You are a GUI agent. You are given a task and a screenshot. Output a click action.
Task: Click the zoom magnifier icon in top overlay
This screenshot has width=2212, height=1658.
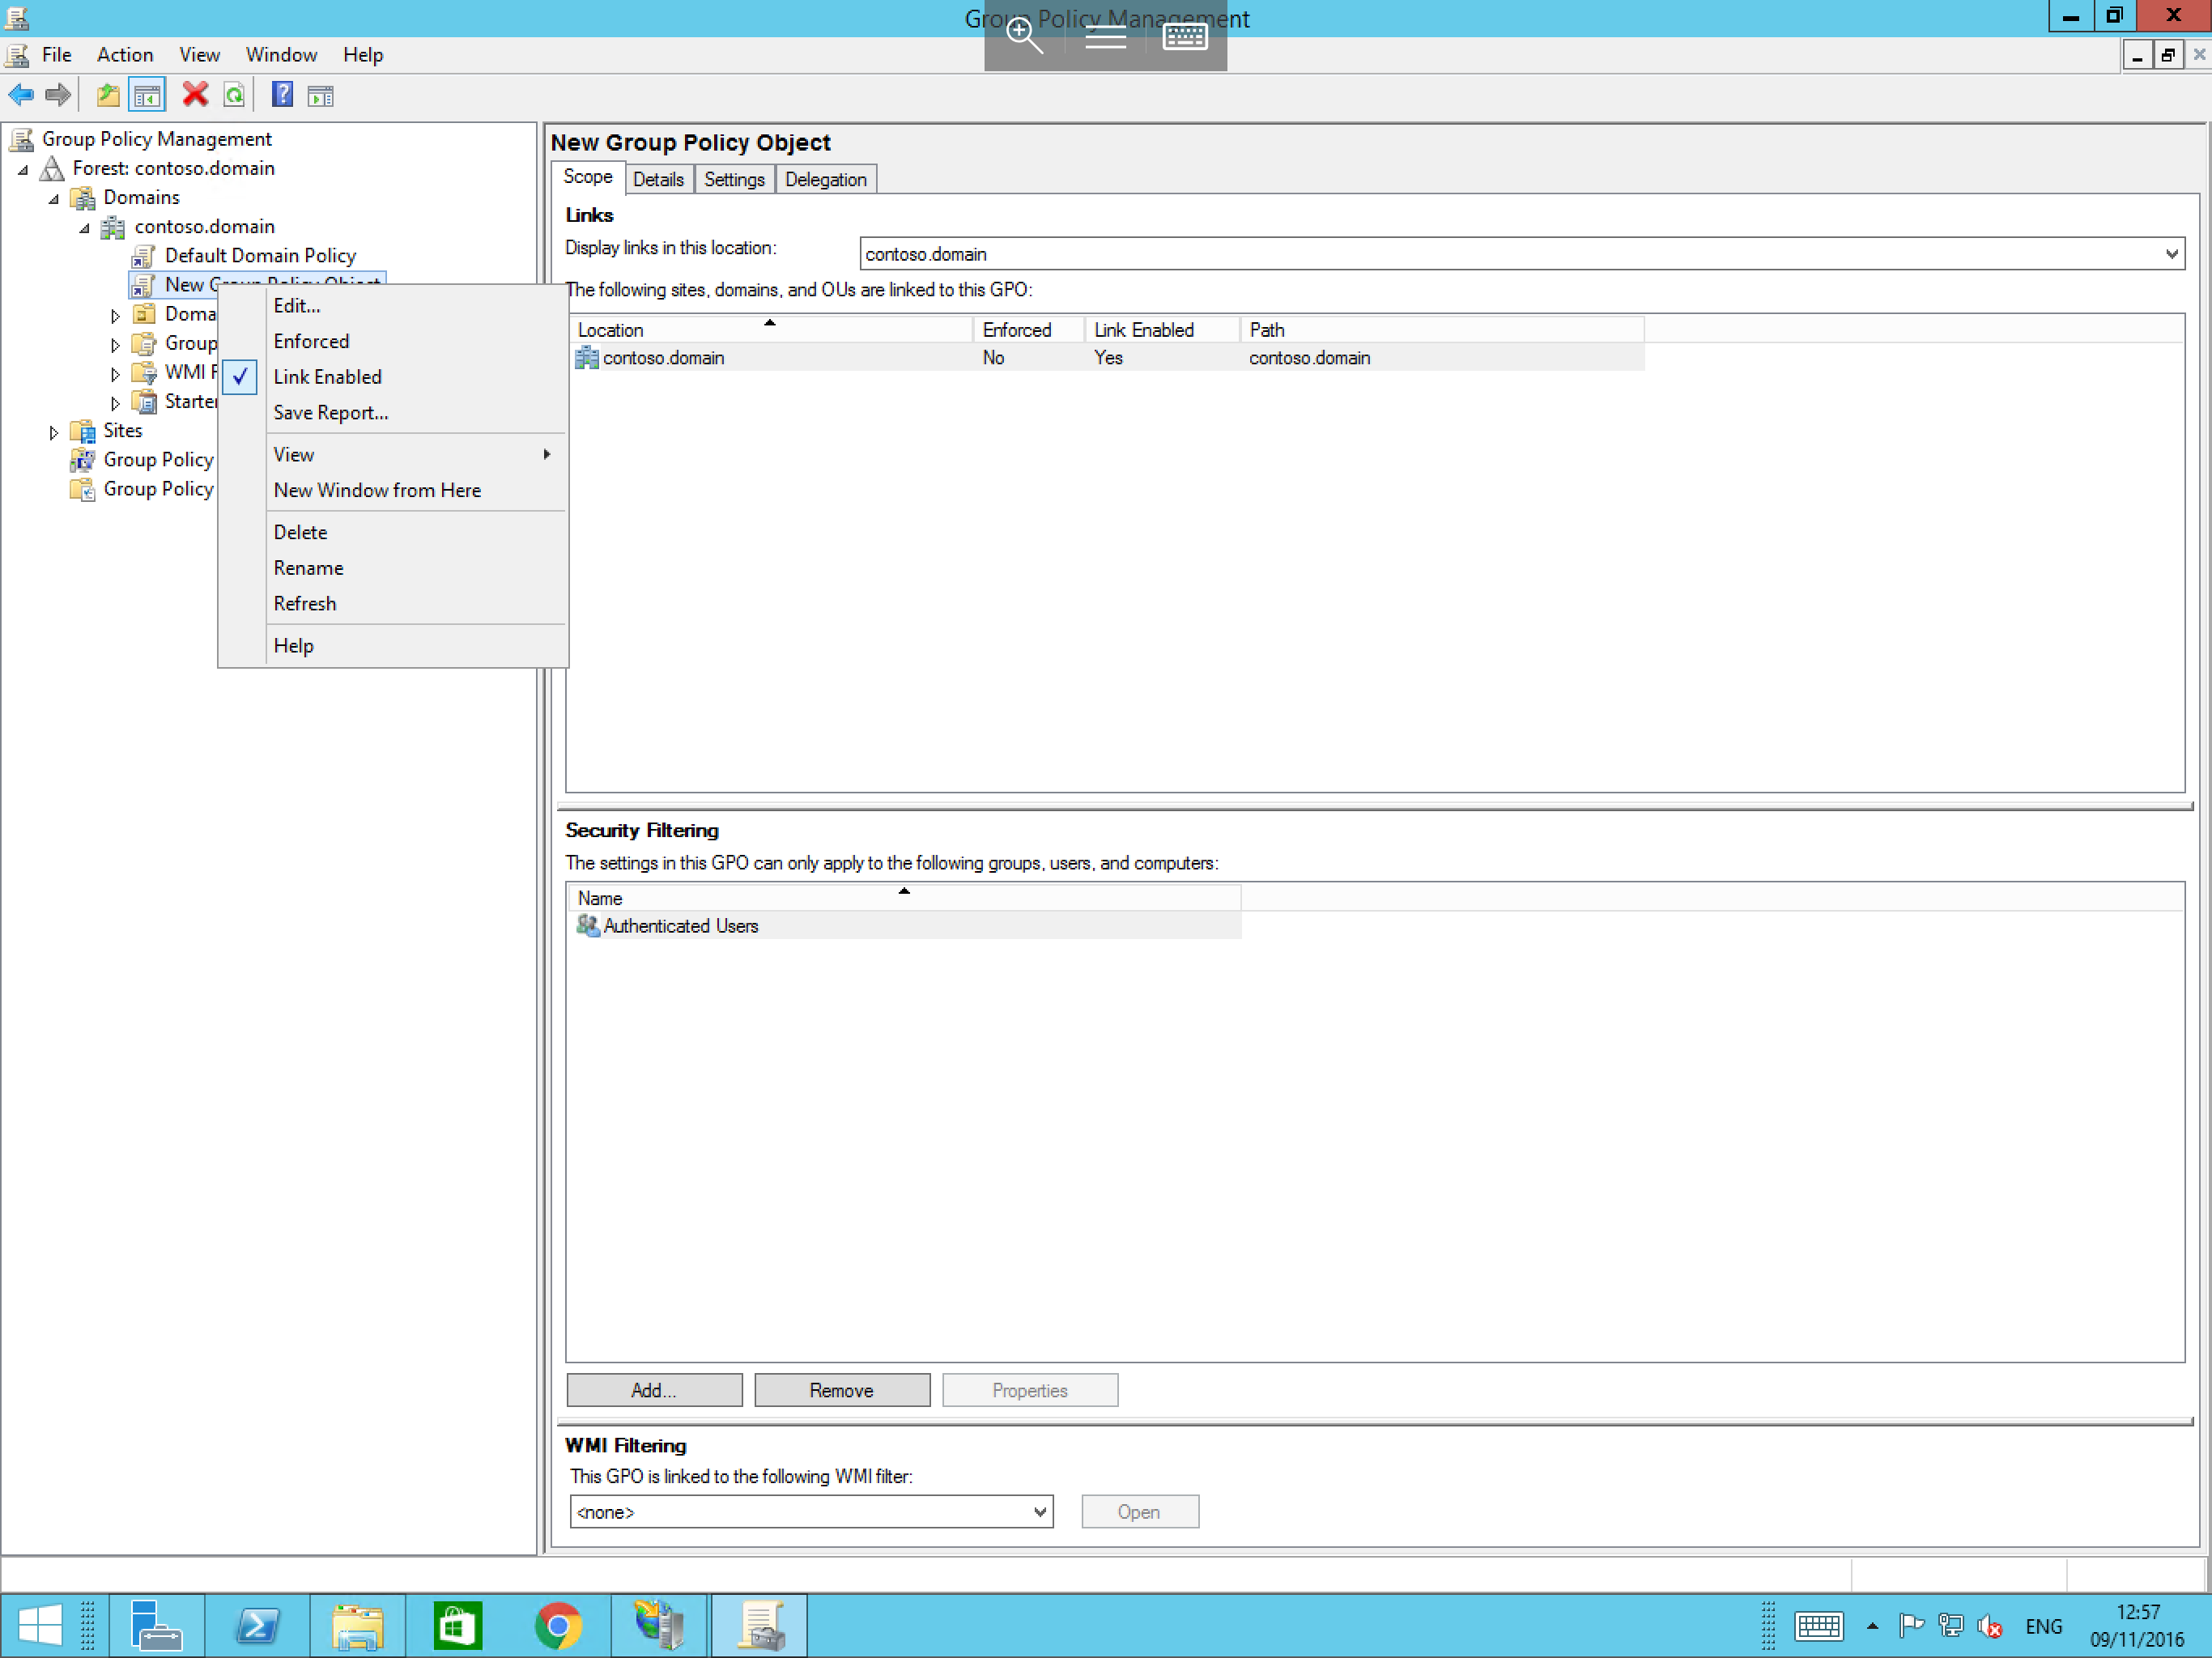pyautogui.click(x=1024, y=37)
